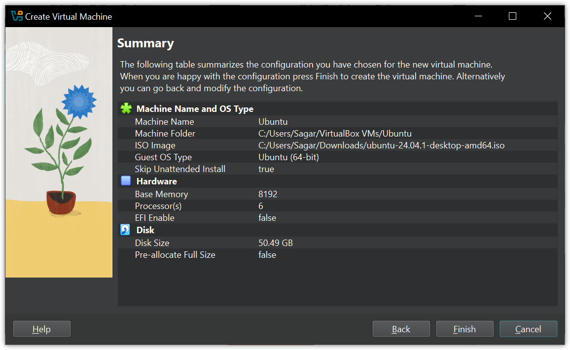The width and height of the screenshot is (570, 350).
Task: Click the Pre-allocate Full Size label
Action: pos(175,255)
